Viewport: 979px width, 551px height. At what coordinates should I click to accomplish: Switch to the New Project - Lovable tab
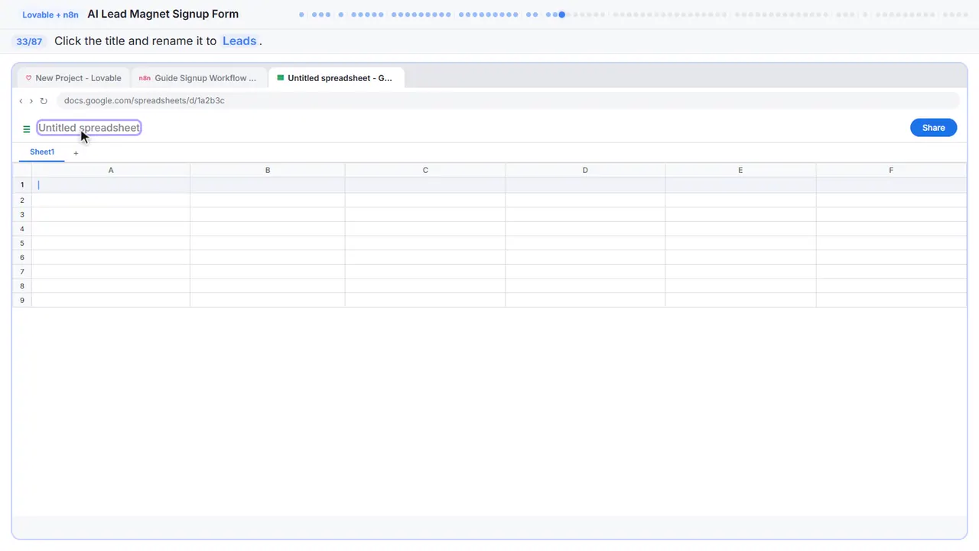[x=73, y=78]
